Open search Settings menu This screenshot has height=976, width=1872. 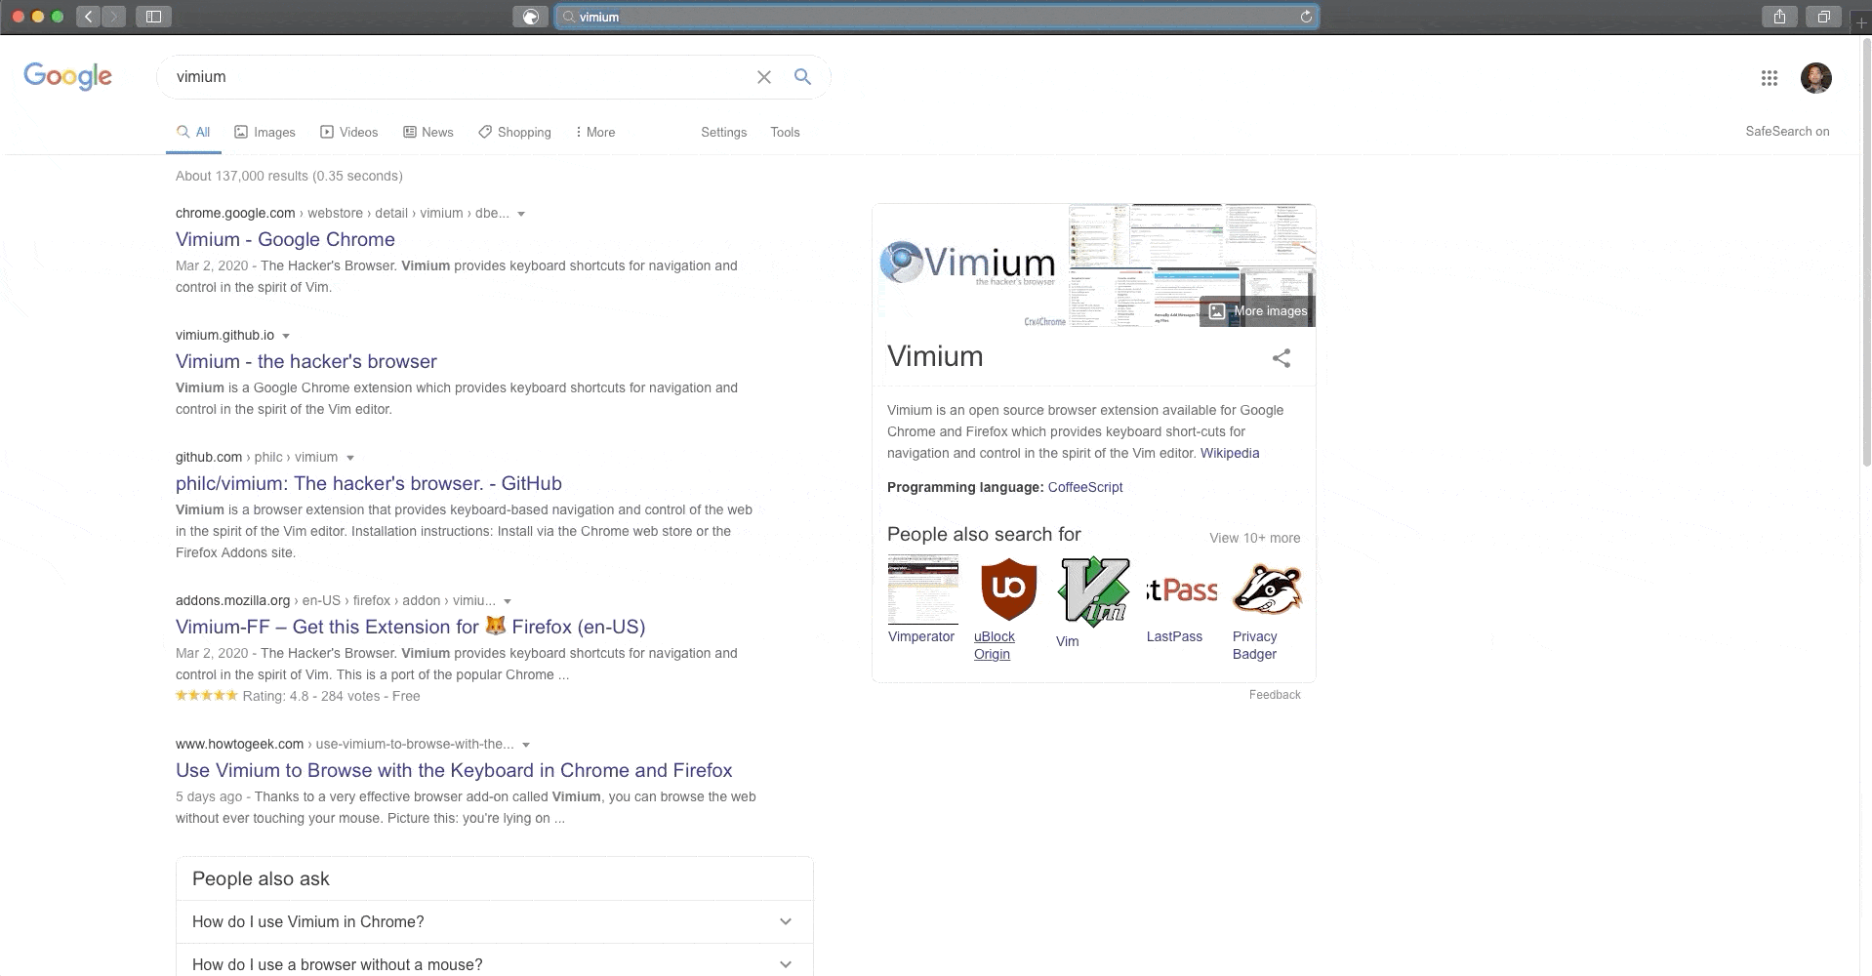[x=723, y=132]
